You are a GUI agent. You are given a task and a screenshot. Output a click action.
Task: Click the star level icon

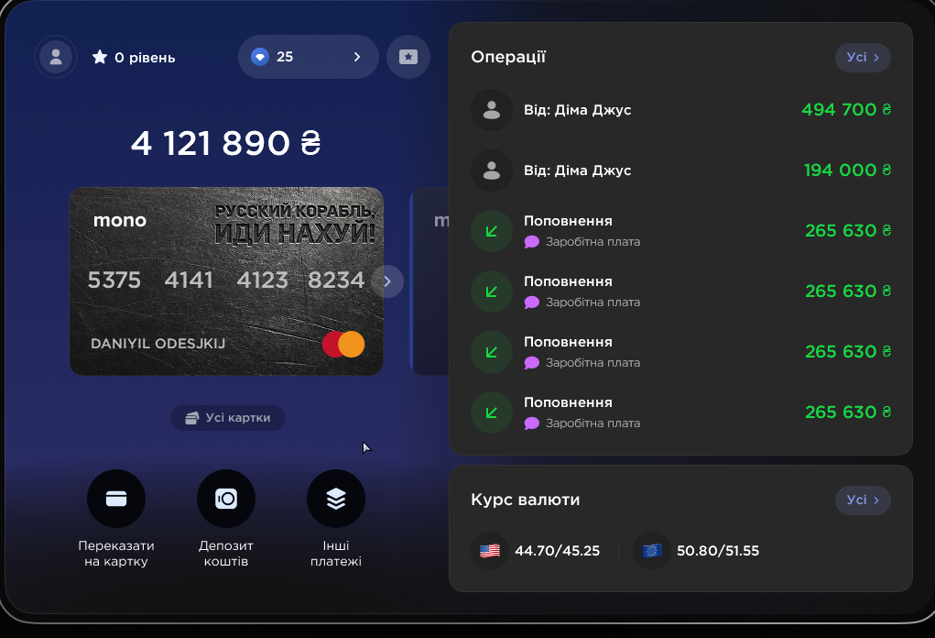pyautogui.click(x=100, y=58)
